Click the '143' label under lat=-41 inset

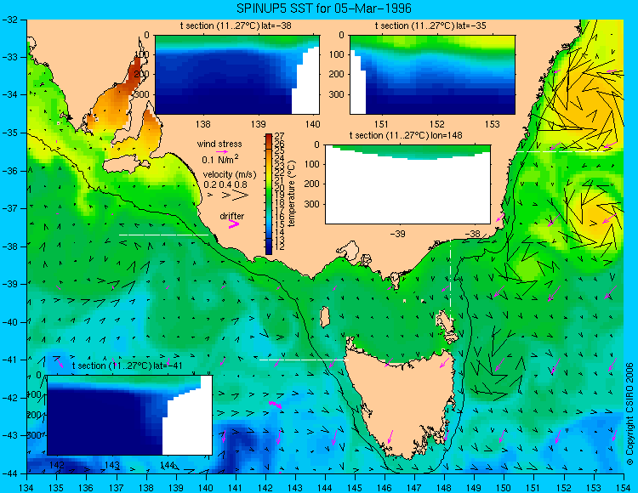pos(112,465)
